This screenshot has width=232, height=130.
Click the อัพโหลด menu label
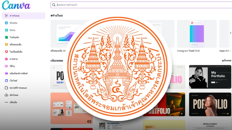click(x=14, y=95)
